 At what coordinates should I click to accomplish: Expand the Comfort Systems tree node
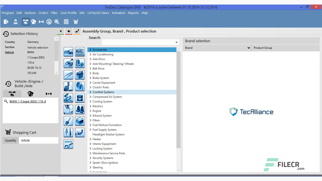90,92
